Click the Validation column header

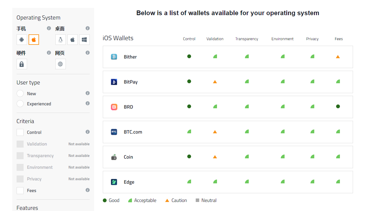click(x=215, y=39)
